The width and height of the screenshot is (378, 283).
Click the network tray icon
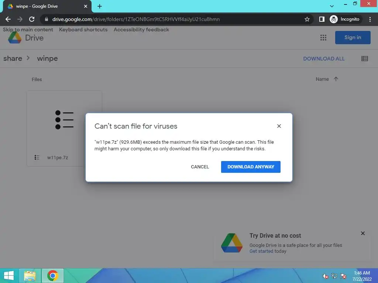coord(334,276)
